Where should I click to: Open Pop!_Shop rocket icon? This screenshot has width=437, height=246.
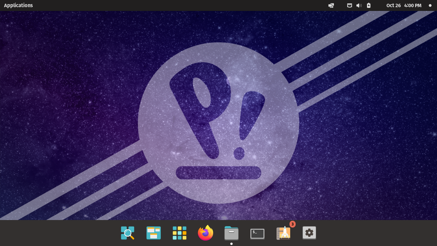click(283, 233)
